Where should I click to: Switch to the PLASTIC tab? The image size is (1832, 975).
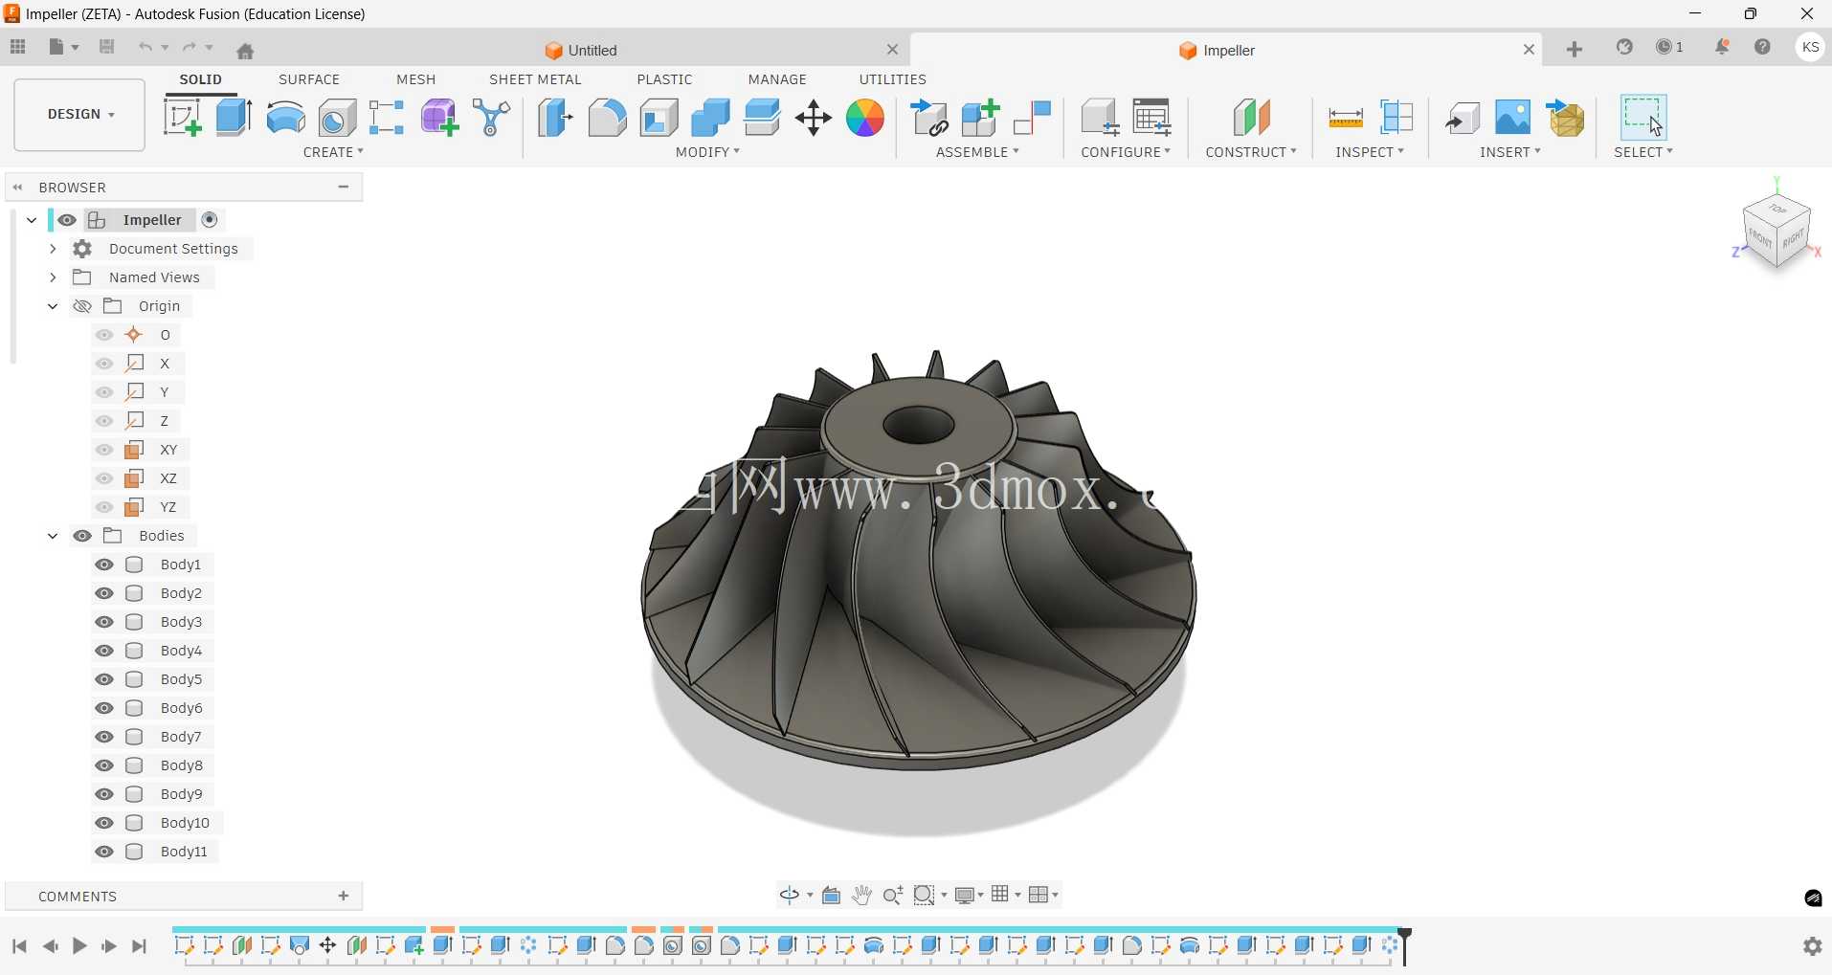tap(664, 79)
